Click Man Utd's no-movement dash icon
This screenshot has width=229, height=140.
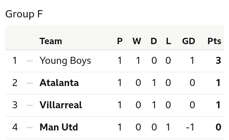click(30, 127)
